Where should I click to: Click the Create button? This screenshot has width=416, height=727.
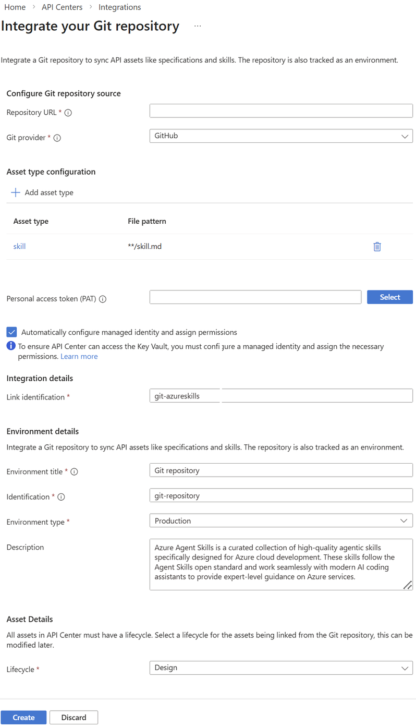(23, 718)
